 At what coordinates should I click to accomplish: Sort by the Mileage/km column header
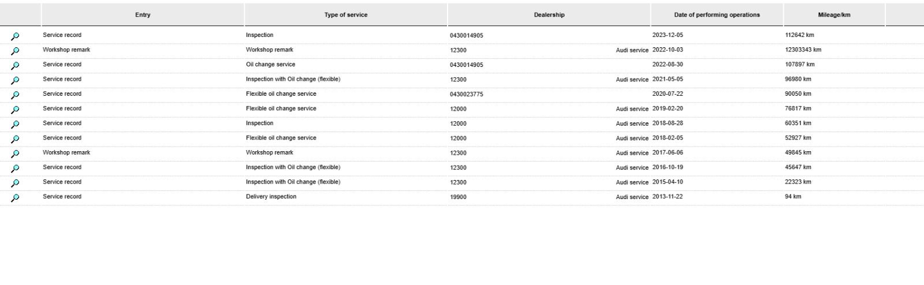[834, 15]
